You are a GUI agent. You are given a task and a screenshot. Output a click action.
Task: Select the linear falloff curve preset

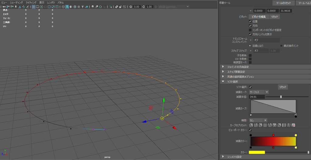point(260,125)
